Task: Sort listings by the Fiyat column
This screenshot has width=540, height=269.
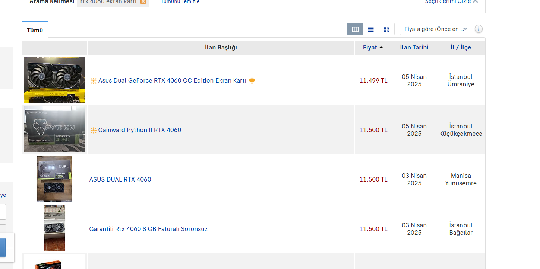Action: [373, 48]
